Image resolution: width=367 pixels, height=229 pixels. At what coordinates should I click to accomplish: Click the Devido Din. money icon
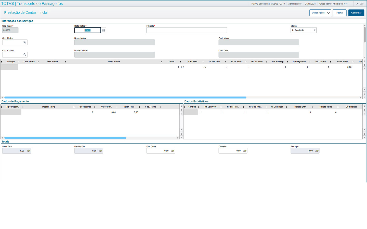click(x=100, y=151)
